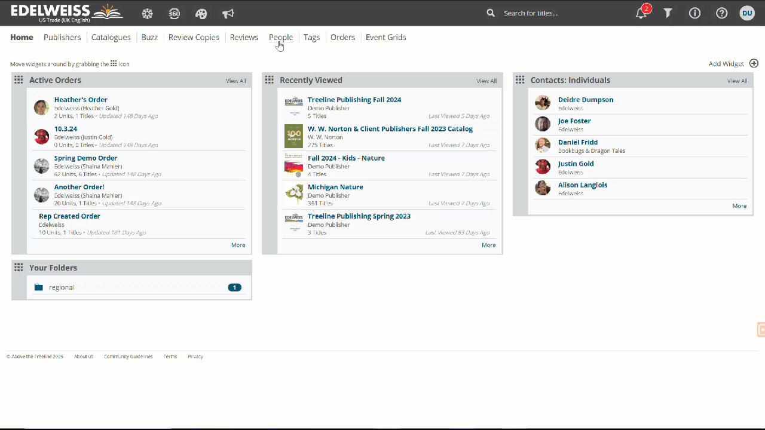View All in Recently Viewed widget

486,81
